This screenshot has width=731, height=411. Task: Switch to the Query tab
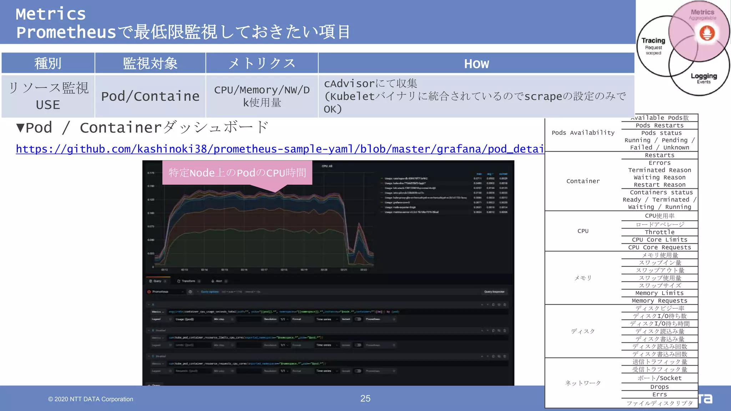(x=157, y=281)
